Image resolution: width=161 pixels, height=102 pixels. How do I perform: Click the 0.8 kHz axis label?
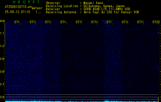(2, 71)
